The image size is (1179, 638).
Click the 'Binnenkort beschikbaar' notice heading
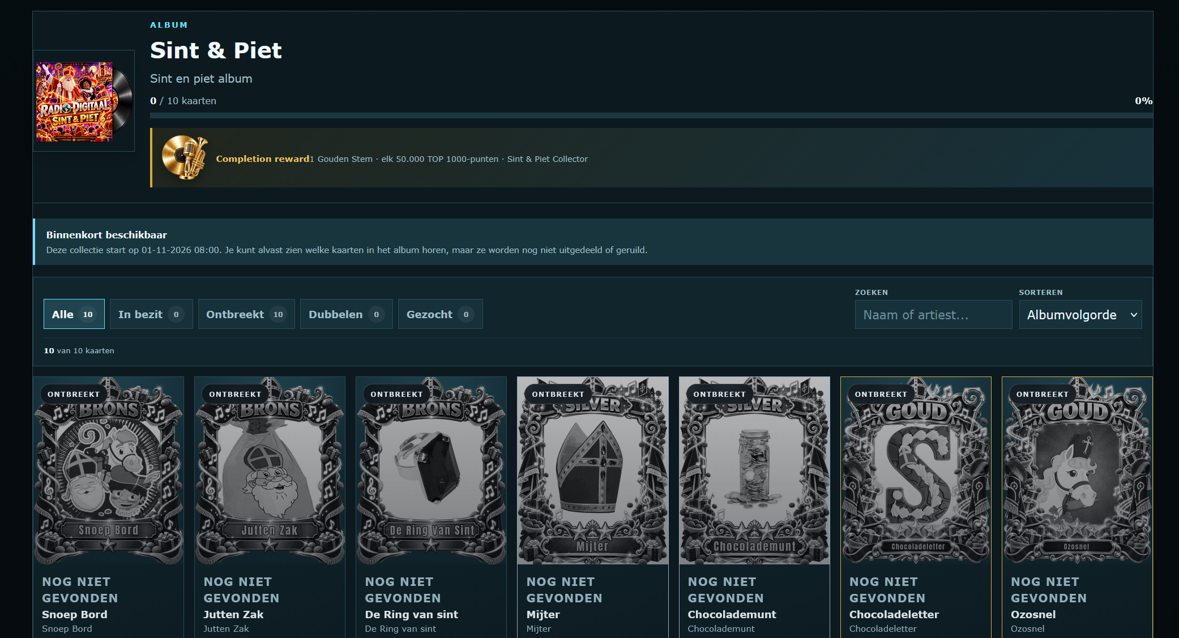pos(106,235)
